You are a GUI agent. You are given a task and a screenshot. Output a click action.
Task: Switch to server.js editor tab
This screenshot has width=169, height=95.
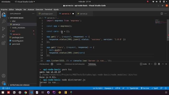click(84, 14)
